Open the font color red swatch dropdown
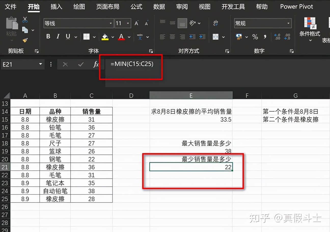The image size is (330, 232). pyautogui.click(x=129, y=37)
